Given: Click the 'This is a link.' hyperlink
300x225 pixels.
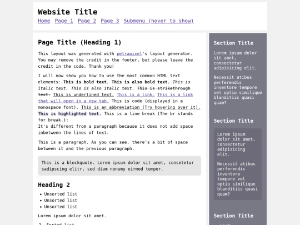Looking at the screenshot, I should [x=136, y=94].
